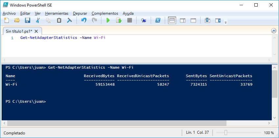
Task: Clear the console pane icon
Action: pos(69,20)
